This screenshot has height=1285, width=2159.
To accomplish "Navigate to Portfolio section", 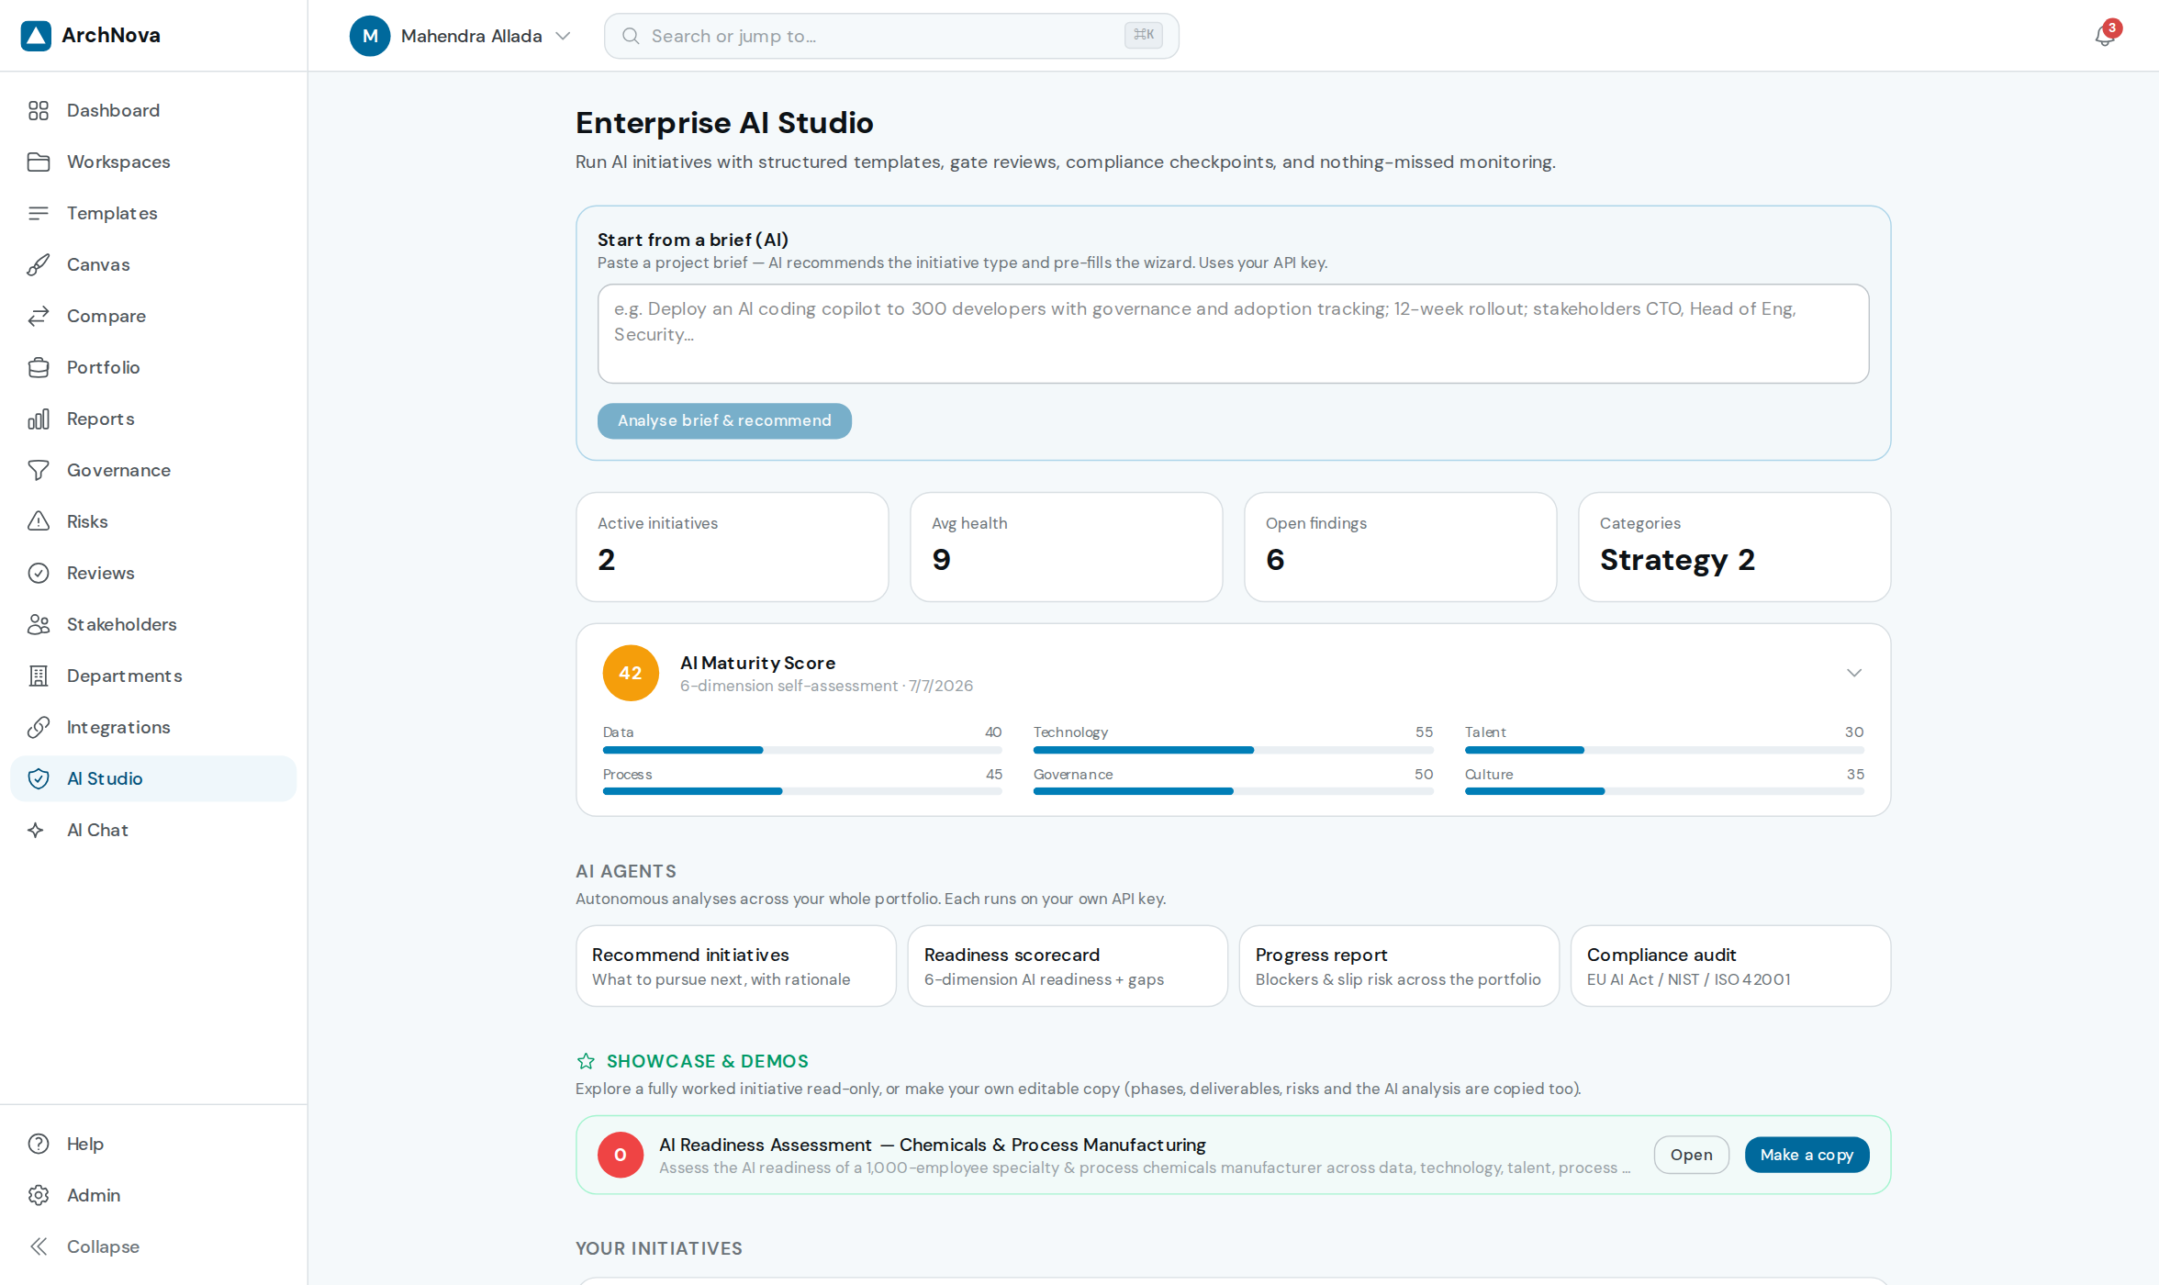I will 153,367.
